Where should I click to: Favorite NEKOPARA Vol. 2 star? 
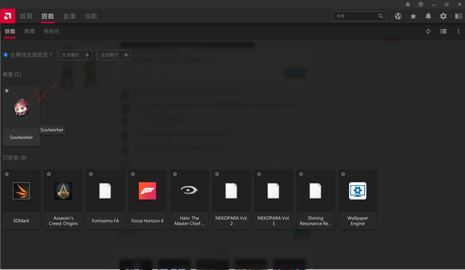[217, 174]
